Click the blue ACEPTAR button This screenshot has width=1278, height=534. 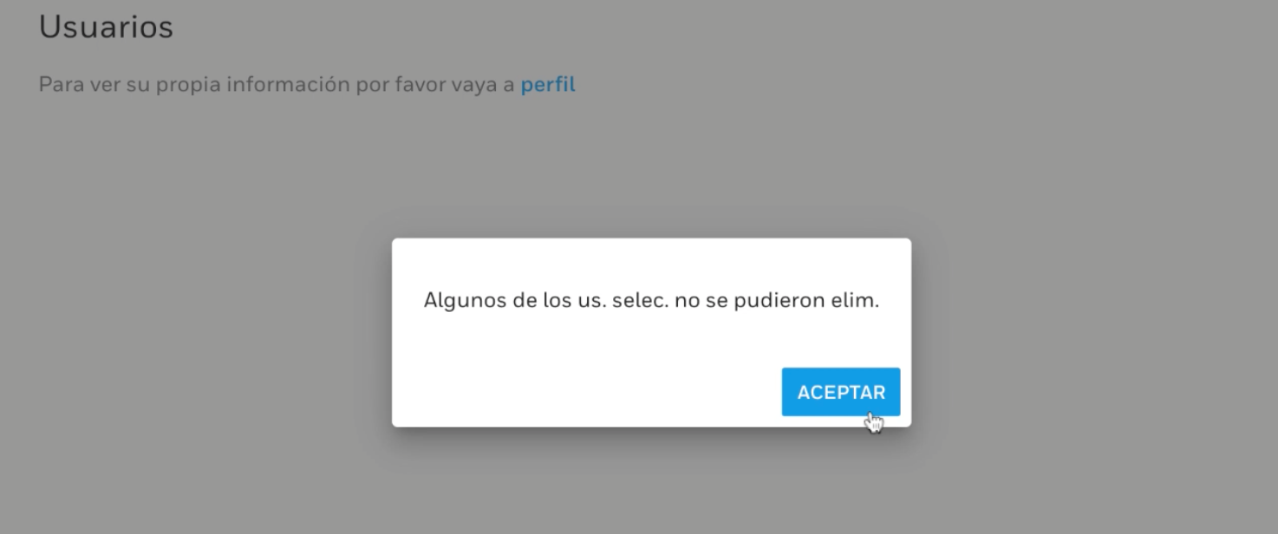pyautogui.click(x=840, y=392)
